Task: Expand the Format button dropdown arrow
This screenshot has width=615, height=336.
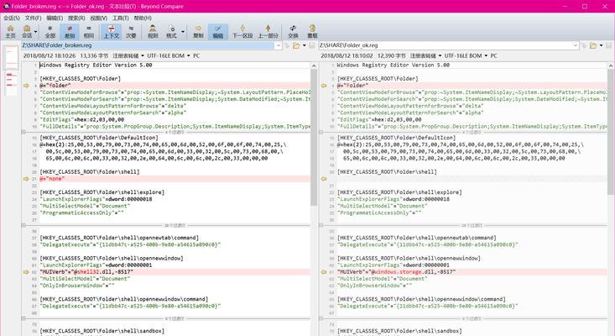Action: coord(182,31)
